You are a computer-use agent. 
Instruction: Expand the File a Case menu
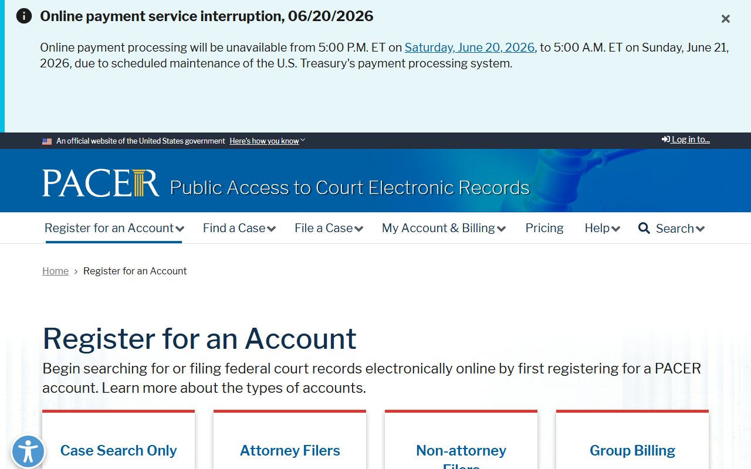[329, 229]
